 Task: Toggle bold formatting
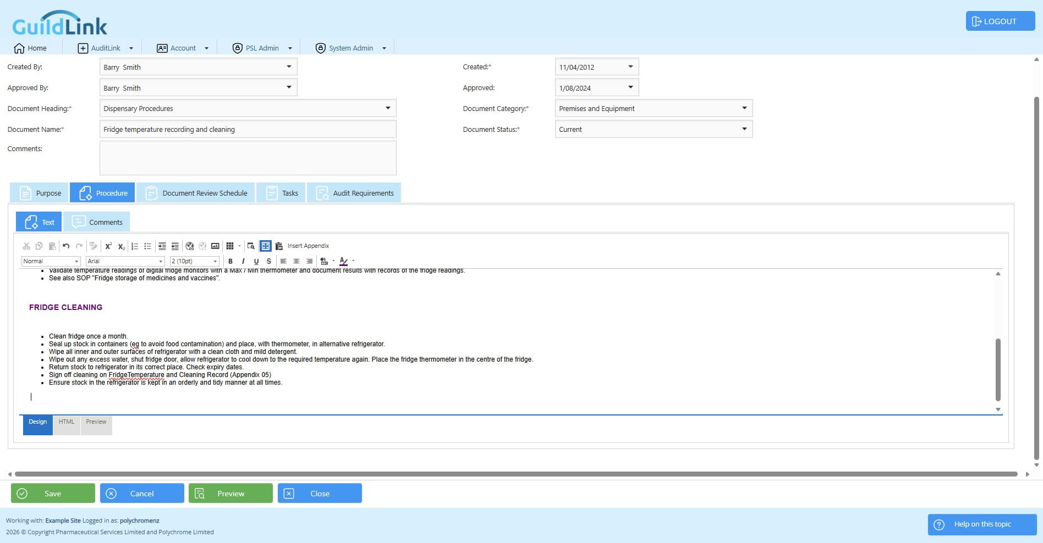230,262
